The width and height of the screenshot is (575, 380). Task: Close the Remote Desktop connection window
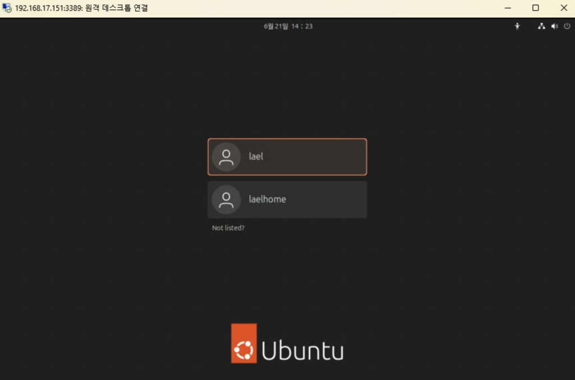click(x=564, y=8)
